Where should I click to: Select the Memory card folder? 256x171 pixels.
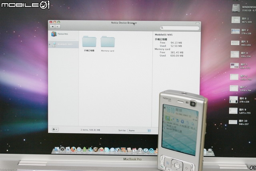(108, 44)
